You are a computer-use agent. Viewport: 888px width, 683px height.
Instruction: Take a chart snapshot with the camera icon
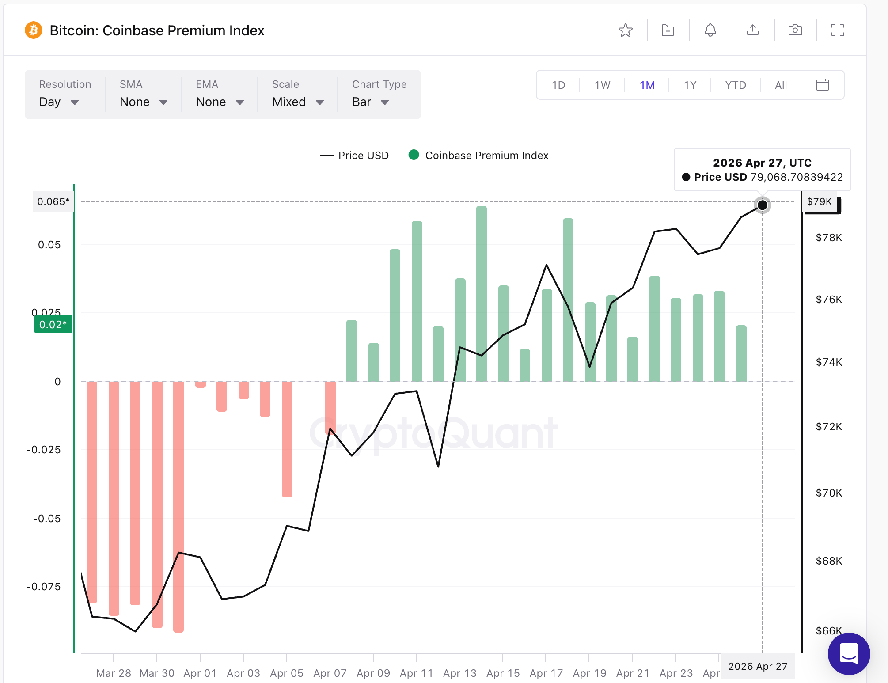click(x=795, y=30)
